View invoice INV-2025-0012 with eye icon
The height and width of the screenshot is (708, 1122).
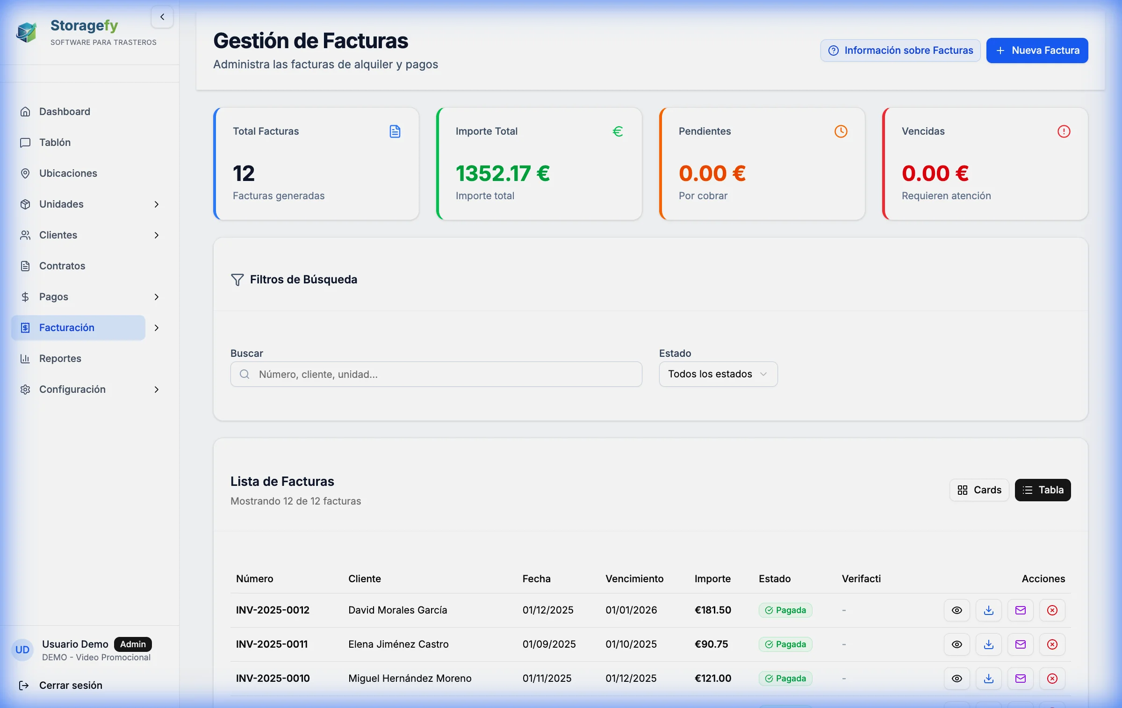(x=957, y=610)
